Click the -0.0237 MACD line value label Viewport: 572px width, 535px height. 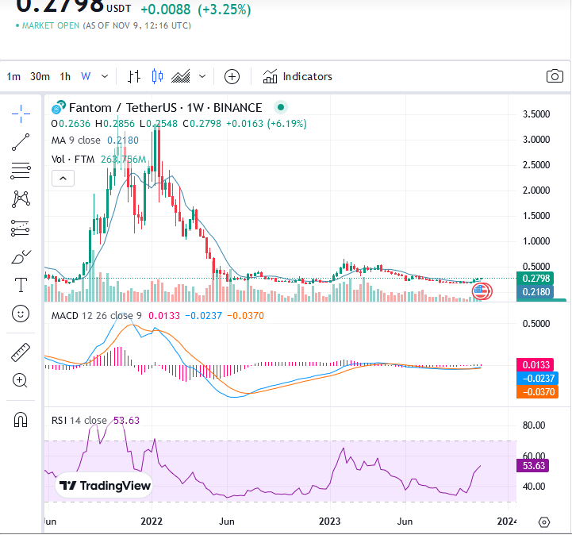click(x=538, y=379)
